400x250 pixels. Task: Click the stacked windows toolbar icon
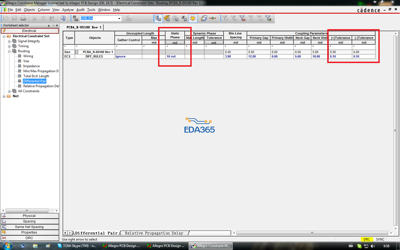204,18
